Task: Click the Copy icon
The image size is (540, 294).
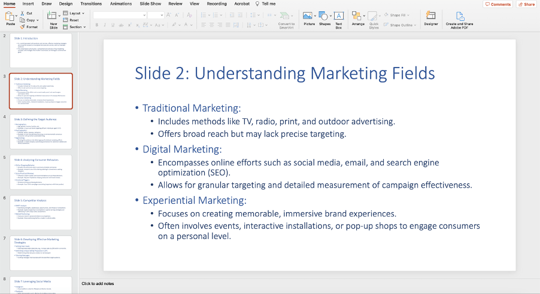Action: click(x=22, y=20)
